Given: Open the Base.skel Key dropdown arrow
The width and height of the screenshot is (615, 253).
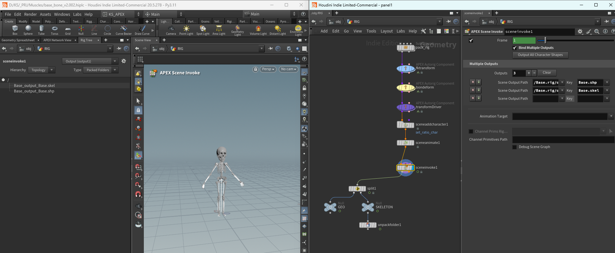Looking at the screenshot, I should 607,90.
